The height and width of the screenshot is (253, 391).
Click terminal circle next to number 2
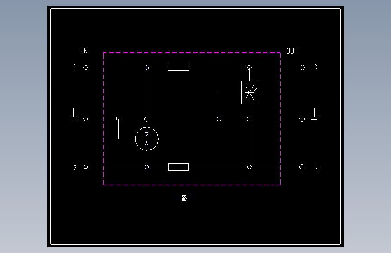coord(86,167)
